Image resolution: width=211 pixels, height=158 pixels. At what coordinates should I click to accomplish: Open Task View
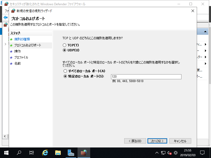click(31, 152)
